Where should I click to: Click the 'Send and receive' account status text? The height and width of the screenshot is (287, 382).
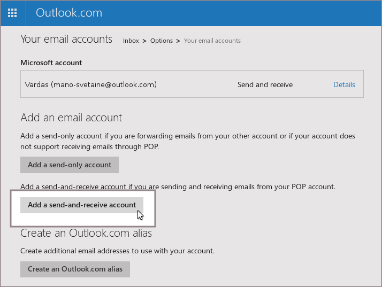(x=265, y=84)
